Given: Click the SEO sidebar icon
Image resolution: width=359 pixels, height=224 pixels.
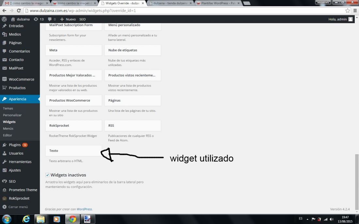Looking at the screenshot, I should tap(4, 181).
